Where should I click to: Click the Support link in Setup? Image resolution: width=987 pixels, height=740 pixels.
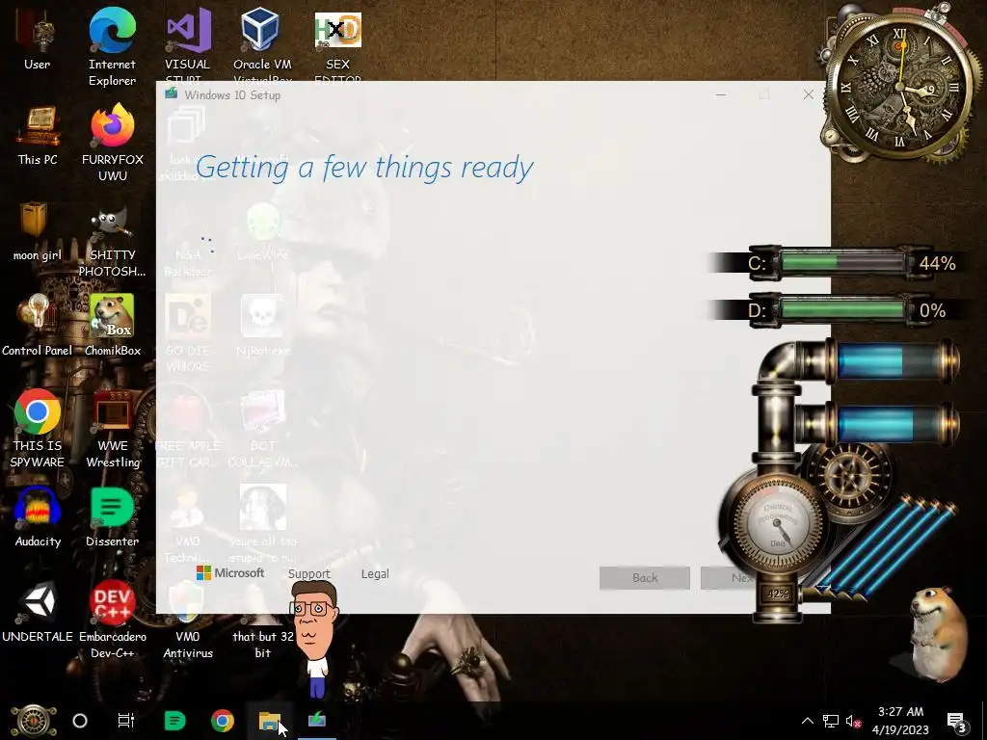tap(308, 574)
